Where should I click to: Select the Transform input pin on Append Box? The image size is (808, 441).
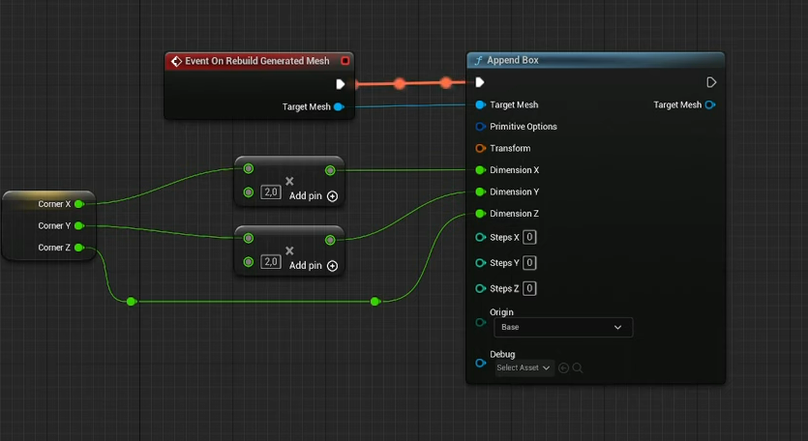coord(480,148)
